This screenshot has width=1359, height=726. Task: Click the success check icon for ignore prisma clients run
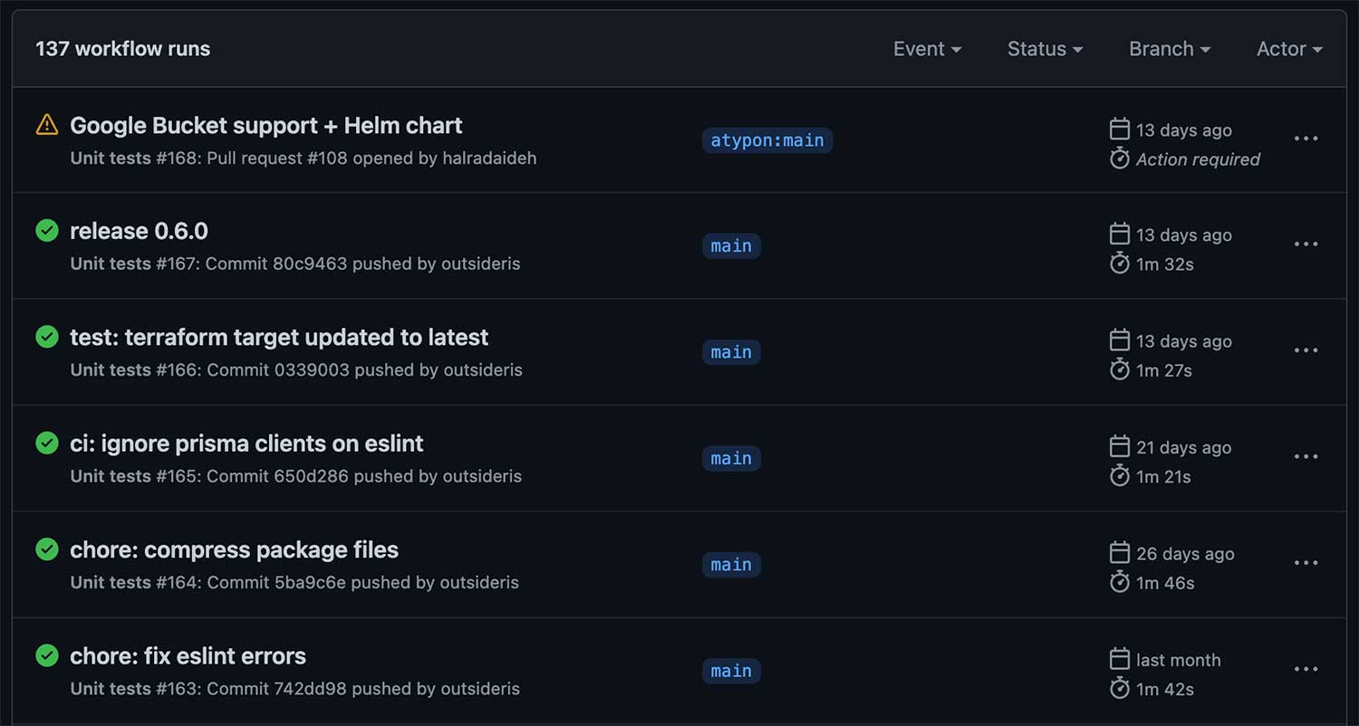pos(47,444)
